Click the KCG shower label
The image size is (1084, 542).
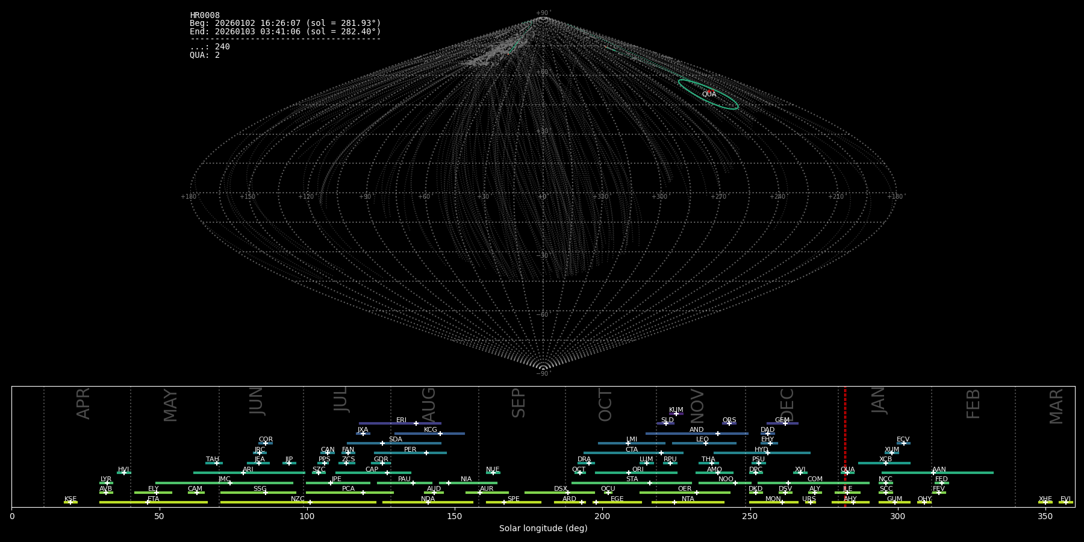click(x=431, y=430)
